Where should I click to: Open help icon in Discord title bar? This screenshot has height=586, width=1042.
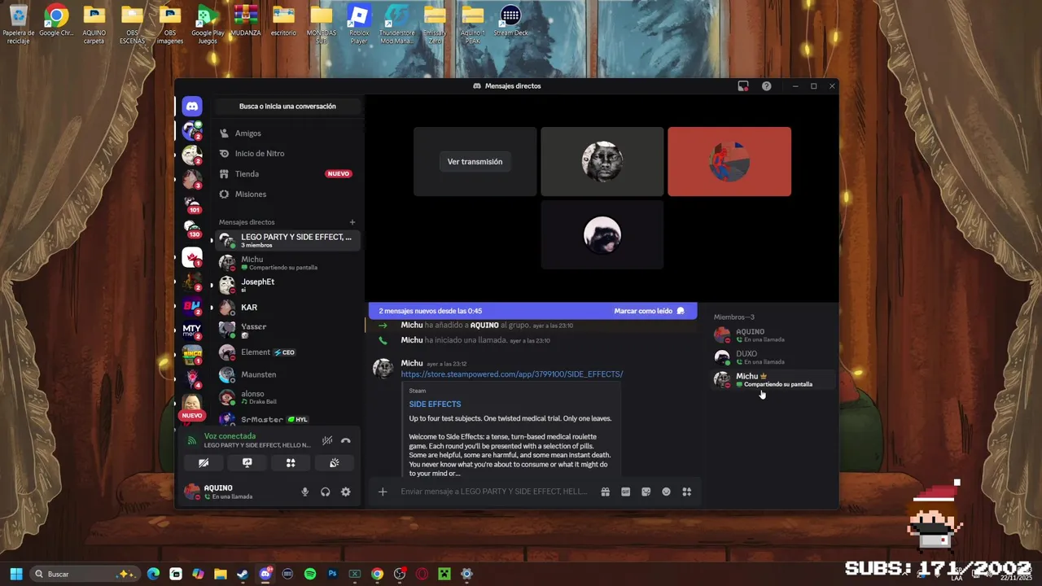(766, 86)
